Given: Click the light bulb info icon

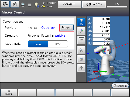Looking at the screenshot, I should (x=37, y=5).
